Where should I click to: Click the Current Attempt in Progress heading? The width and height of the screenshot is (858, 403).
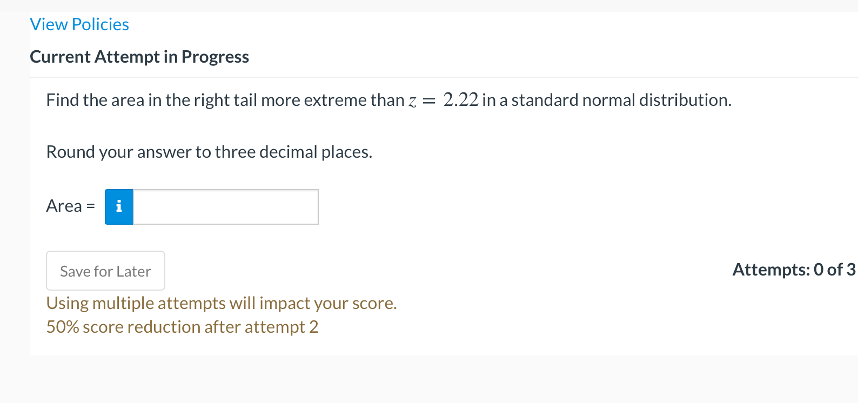[139, 56]
